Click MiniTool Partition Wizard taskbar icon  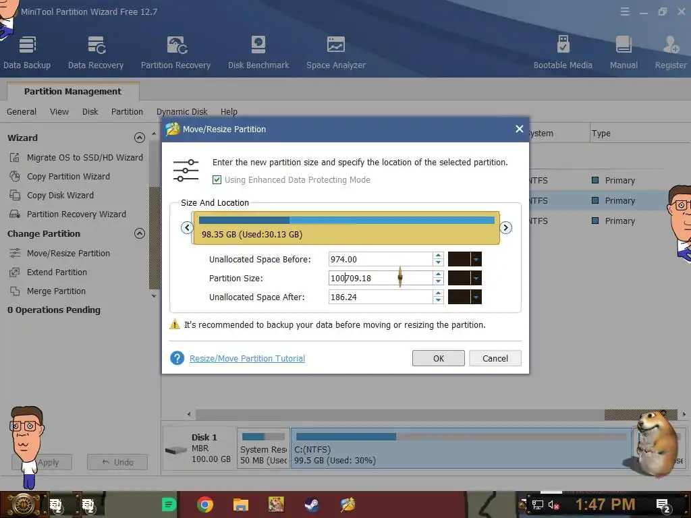tap(348, 505)
